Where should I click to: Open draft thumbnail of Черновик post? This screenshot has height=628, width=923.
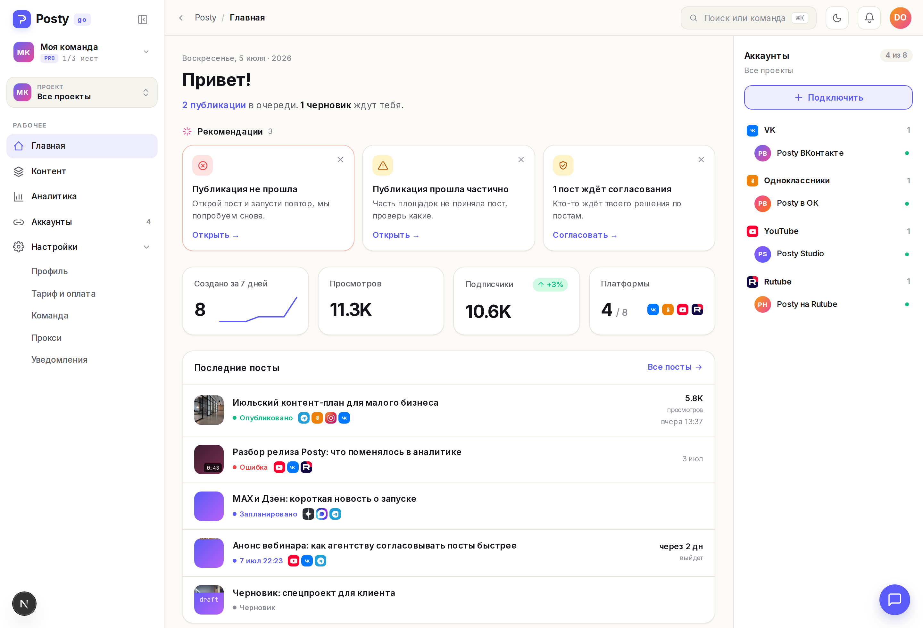click(209, 599)
